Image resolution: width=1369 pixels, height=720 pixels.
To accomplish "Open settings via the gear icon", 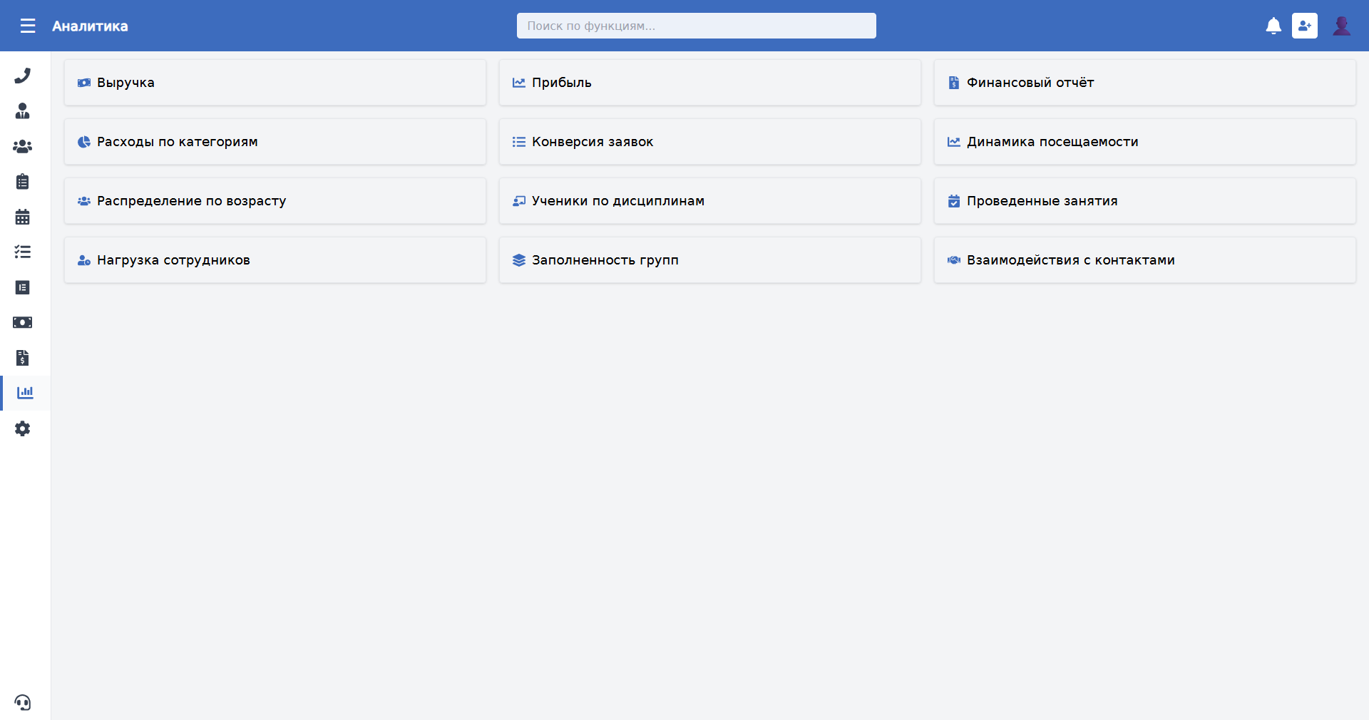I will point(23,428).
